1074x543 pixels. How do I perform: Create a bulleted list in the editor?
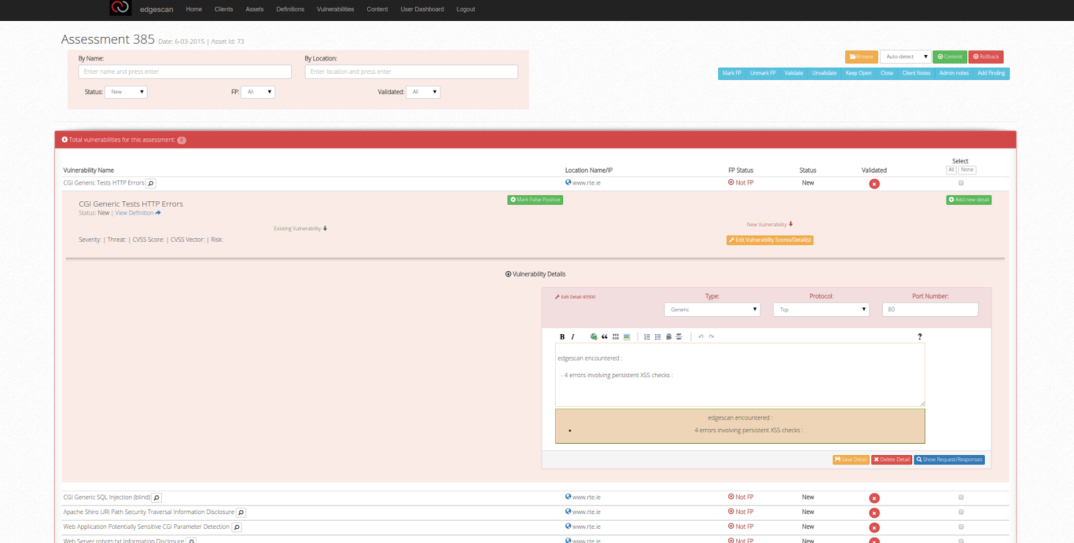[658, 337]
